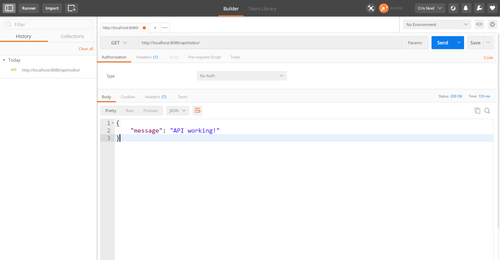
Task: Open the GET method dropdown
Action: tap(119, 43)
